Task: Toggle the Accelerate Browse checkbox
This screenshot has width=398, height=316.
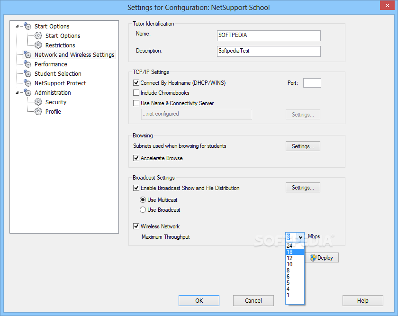Action: click(136, 158)
